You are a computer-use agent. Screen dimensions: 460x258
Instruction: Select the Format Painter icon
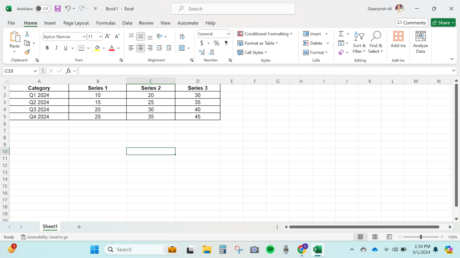pos(27,52)
